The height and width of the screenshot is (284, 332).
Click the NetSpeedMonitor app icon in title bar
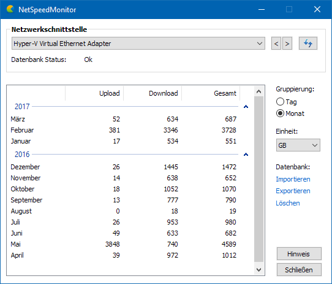pyautogui.click(x=10, y=9)
